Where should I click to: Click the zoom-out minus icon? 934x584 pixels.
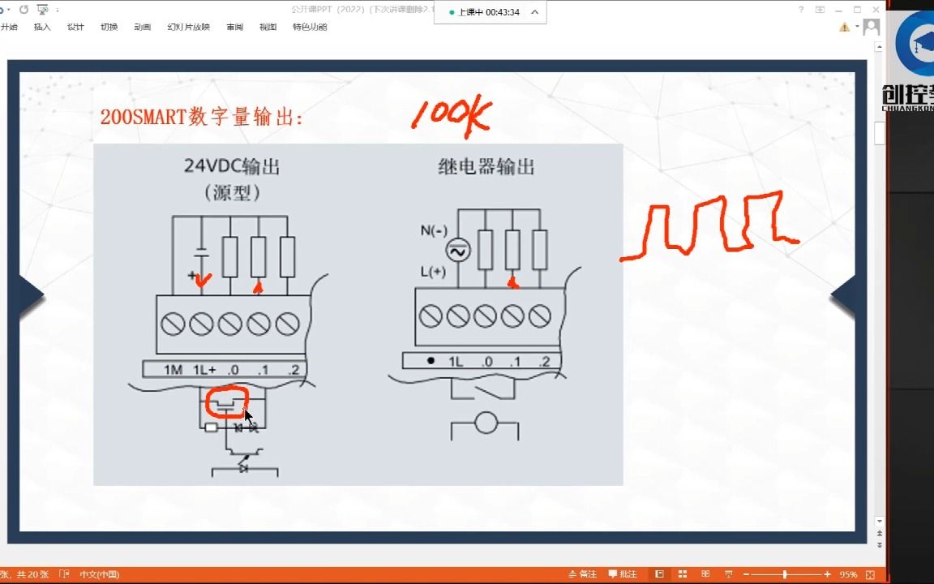[x=746, y=573]
